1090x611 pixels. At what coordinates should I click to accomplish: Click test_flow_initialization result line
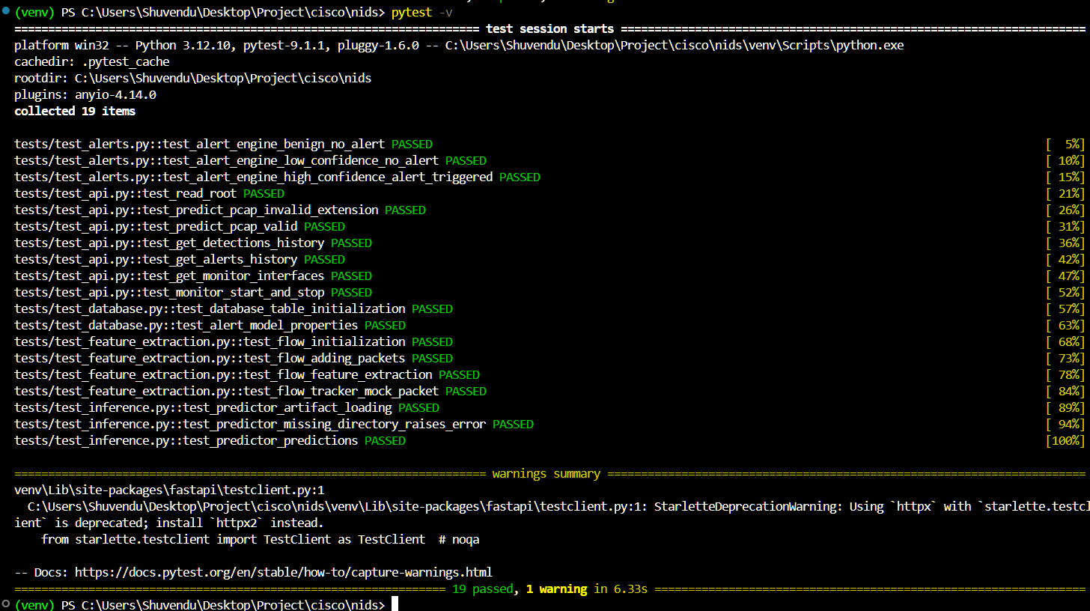234,342
